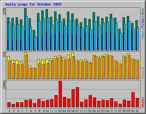
Task: Click the 674 visits axis value
Action: (x=4, y=54)
